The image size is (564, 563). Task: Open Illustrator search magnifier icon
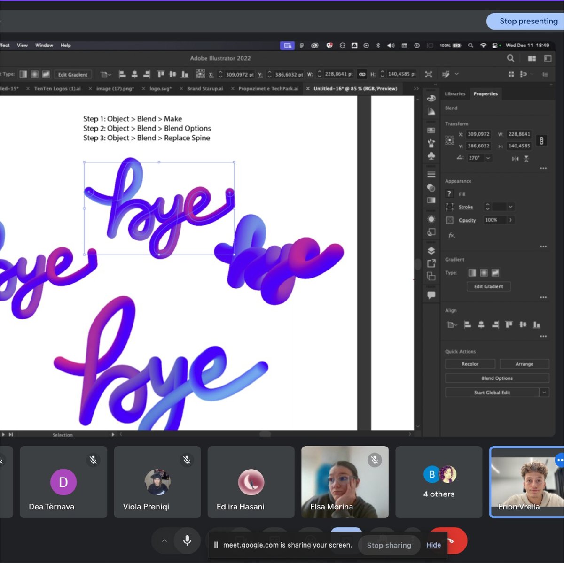510,58
